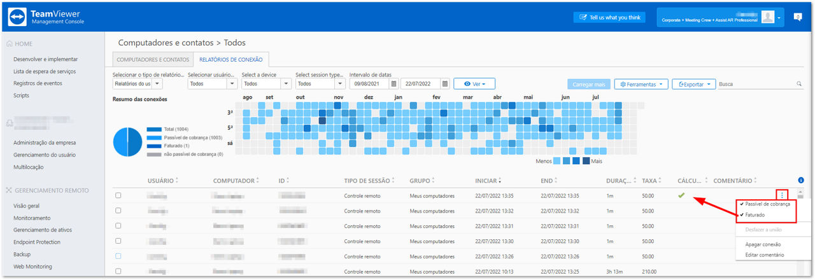Open the Selecionar usuário dropdown

pyautogui.click(x=211, y=83)
